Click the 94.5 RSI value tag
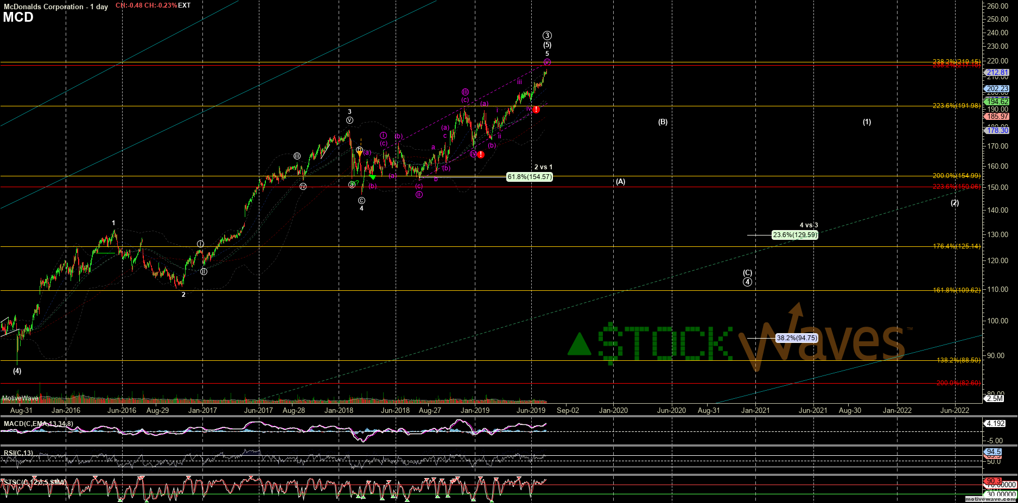This screenshot has width=1018, height=503. coord(993,451)
